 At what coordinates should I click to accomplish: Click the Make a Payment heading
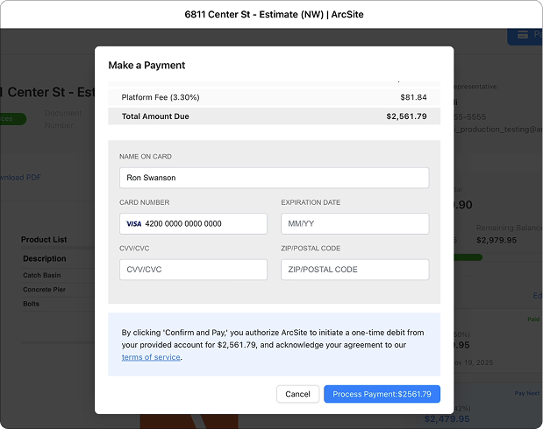146,66
